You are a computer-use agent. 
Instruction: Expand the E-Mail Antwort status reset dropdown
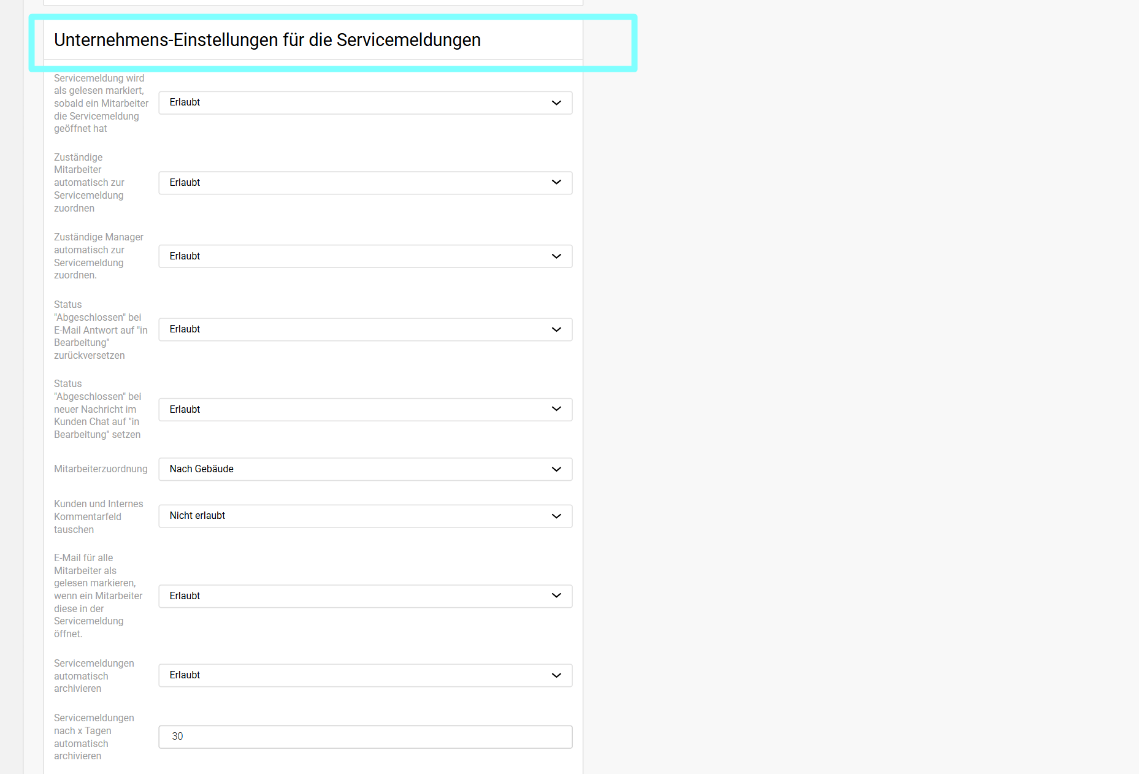[x=365, y=329]
